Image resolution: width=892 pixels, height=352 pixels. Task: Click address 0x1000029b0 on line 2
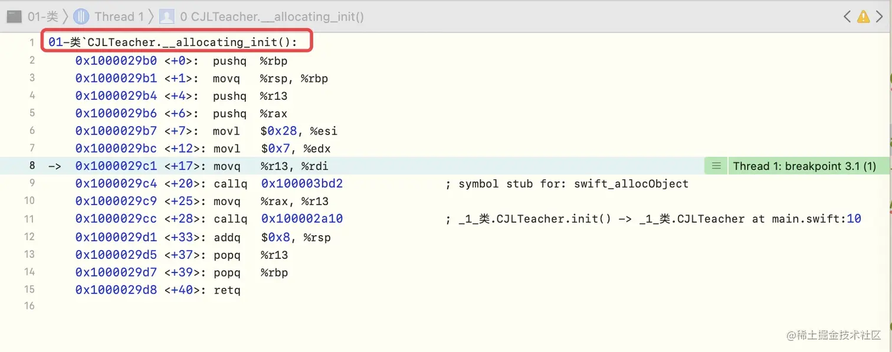(116, 60)
